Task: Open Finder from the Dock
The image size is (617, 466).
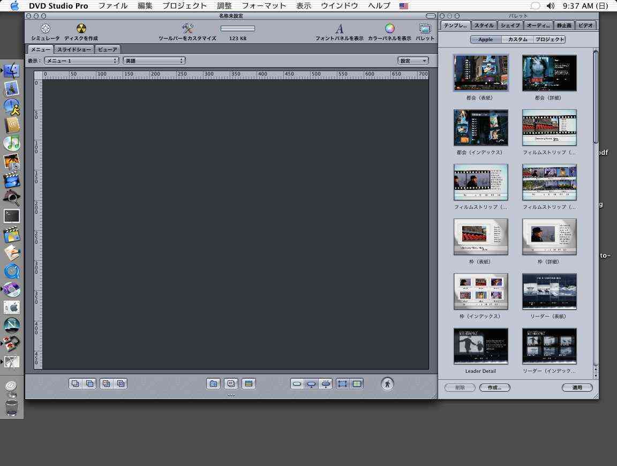Action: coord(12,71)
